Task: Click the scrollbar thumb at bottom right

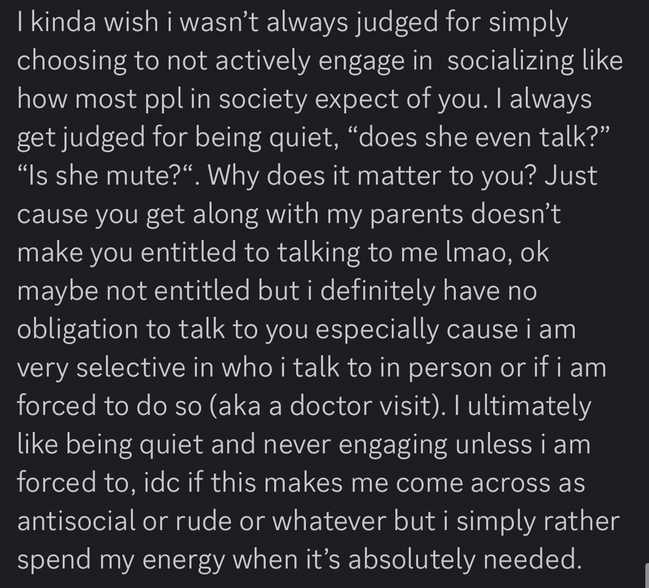Action: click(x=647, y=576)
